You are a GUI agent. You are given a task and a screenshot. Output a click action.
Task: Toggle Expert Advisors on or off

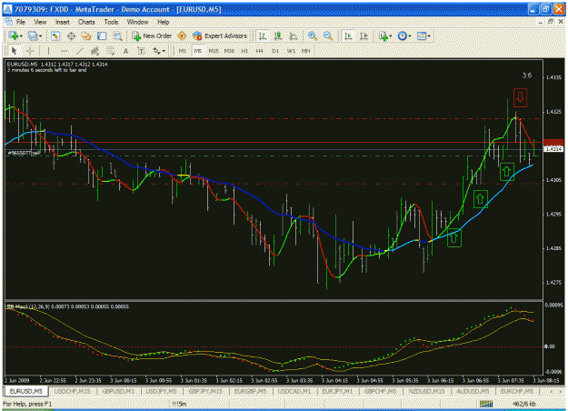coord(220,35)
